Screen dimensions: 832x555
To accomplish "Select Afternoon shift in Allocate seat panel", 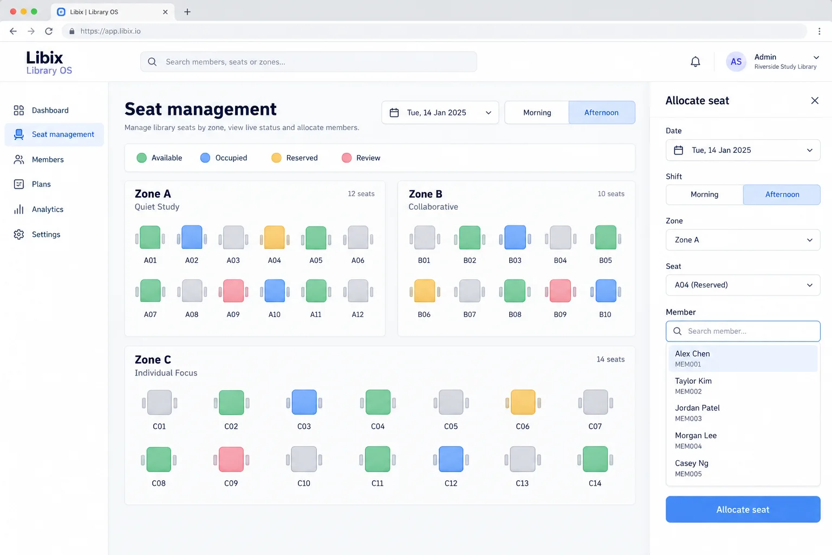I will (x=782, y=195).
